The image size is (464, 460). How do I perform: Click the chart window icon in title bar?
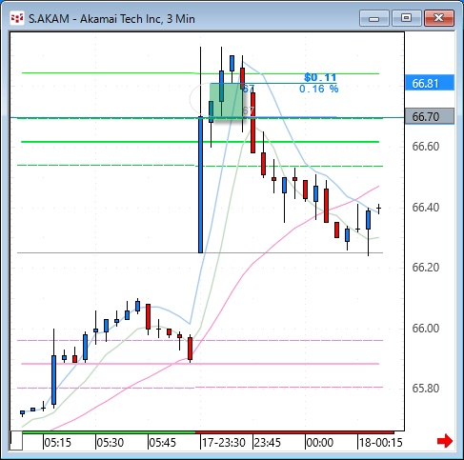tap(17, 18)
